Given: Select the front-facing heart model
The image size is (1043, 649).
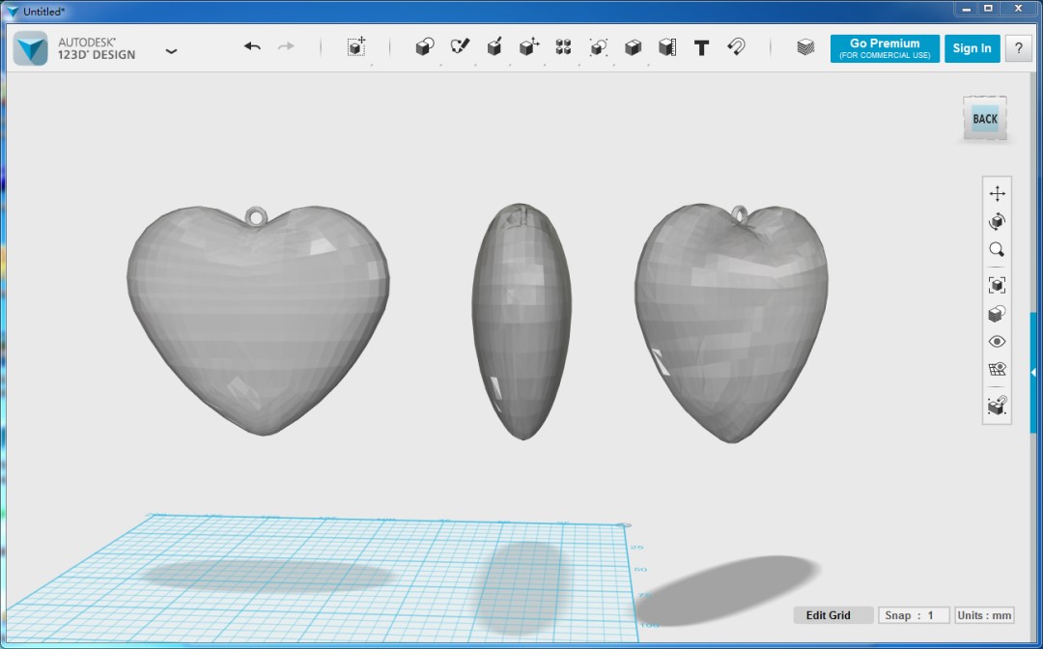Looking at the screenshot, I should coord(258,321).
